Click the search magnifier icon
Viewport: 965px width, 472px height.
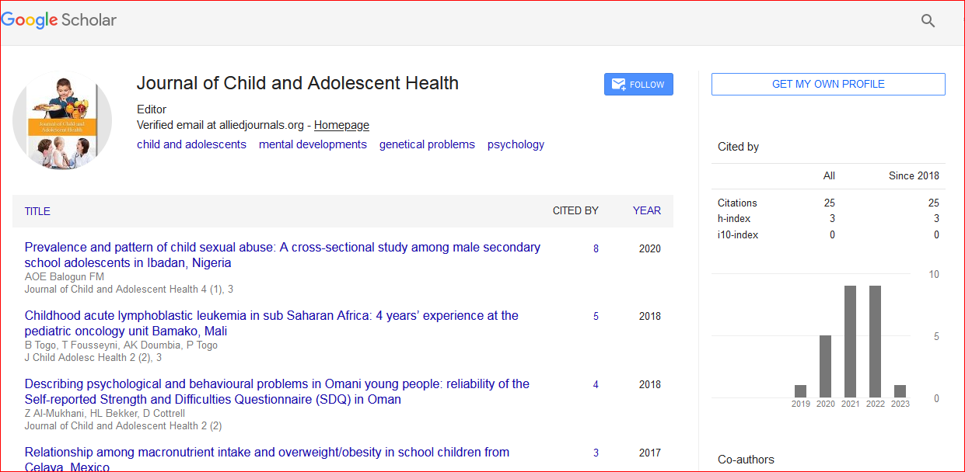click(928, 21)
